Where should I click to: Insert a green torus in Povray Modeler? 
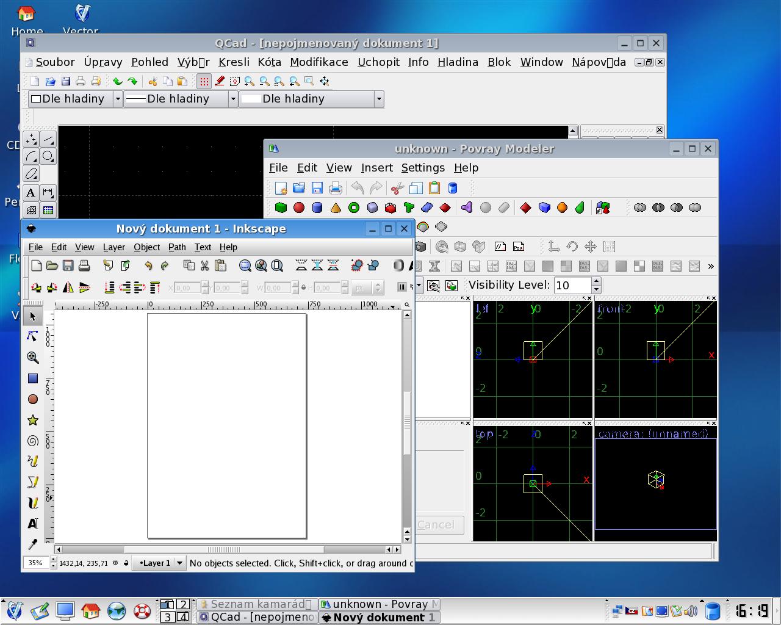[354, 208]
